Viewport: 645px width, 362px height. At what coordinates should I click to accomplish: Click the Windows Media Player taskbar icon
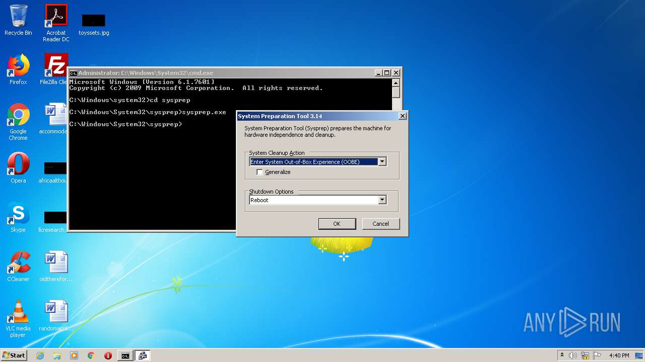point(74,355)
